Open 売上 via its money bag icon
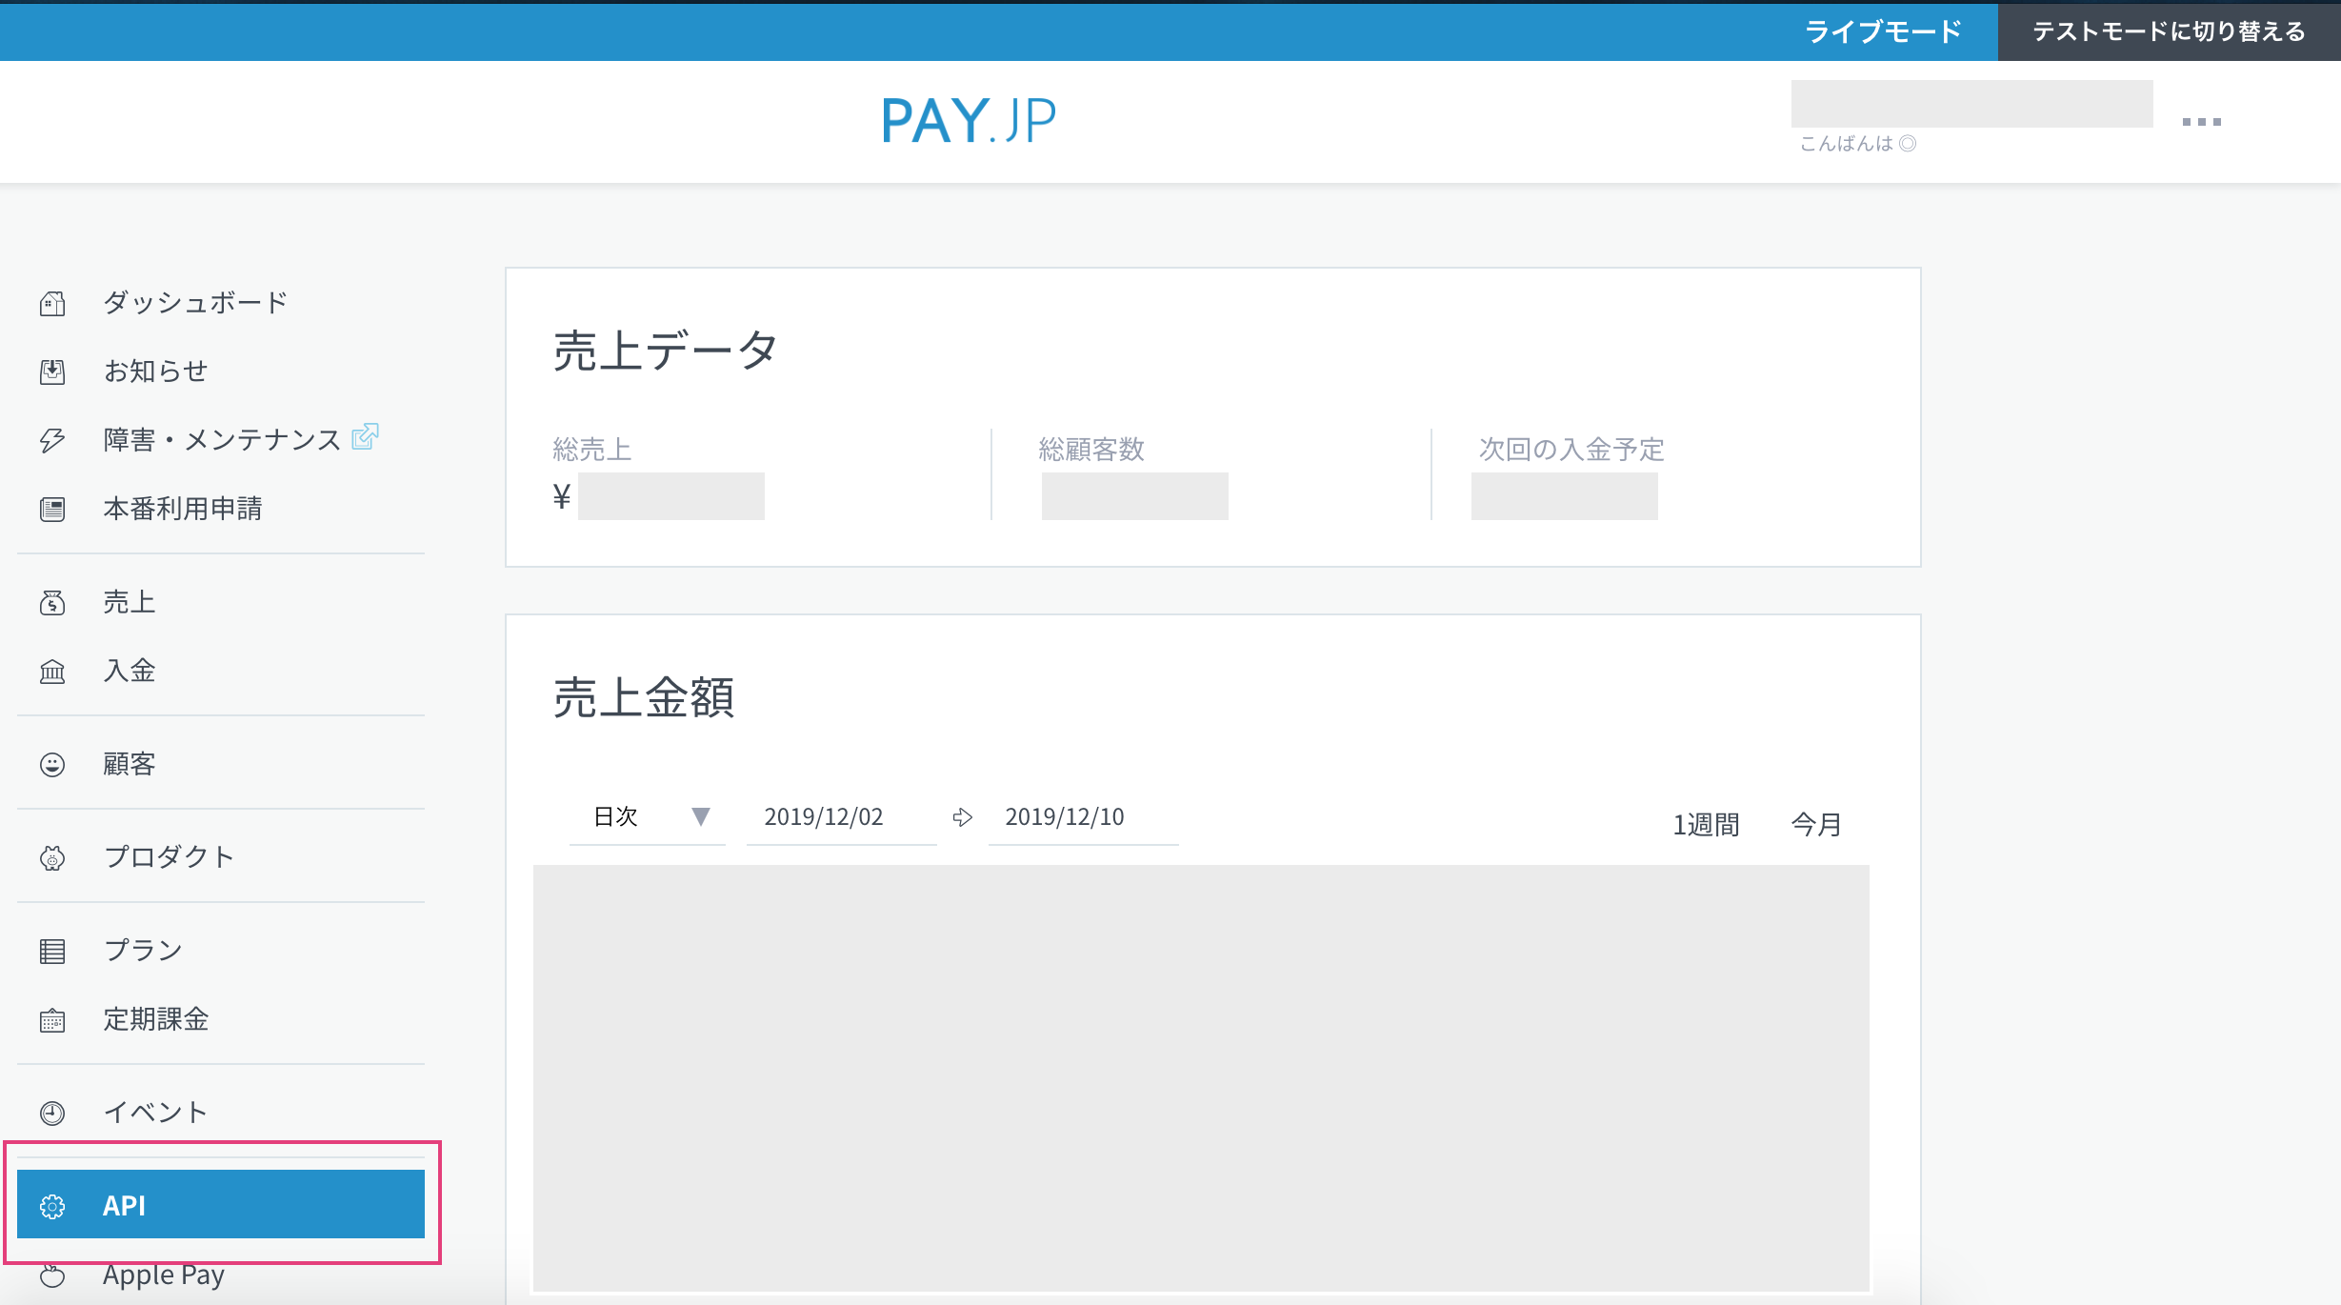This screenshot has width=2341, height=1305. pos(52,602)
